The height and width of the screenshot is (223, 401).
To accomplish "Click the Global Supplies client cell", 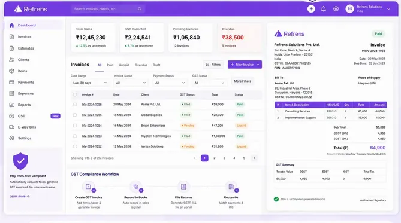I will (152, 115).
